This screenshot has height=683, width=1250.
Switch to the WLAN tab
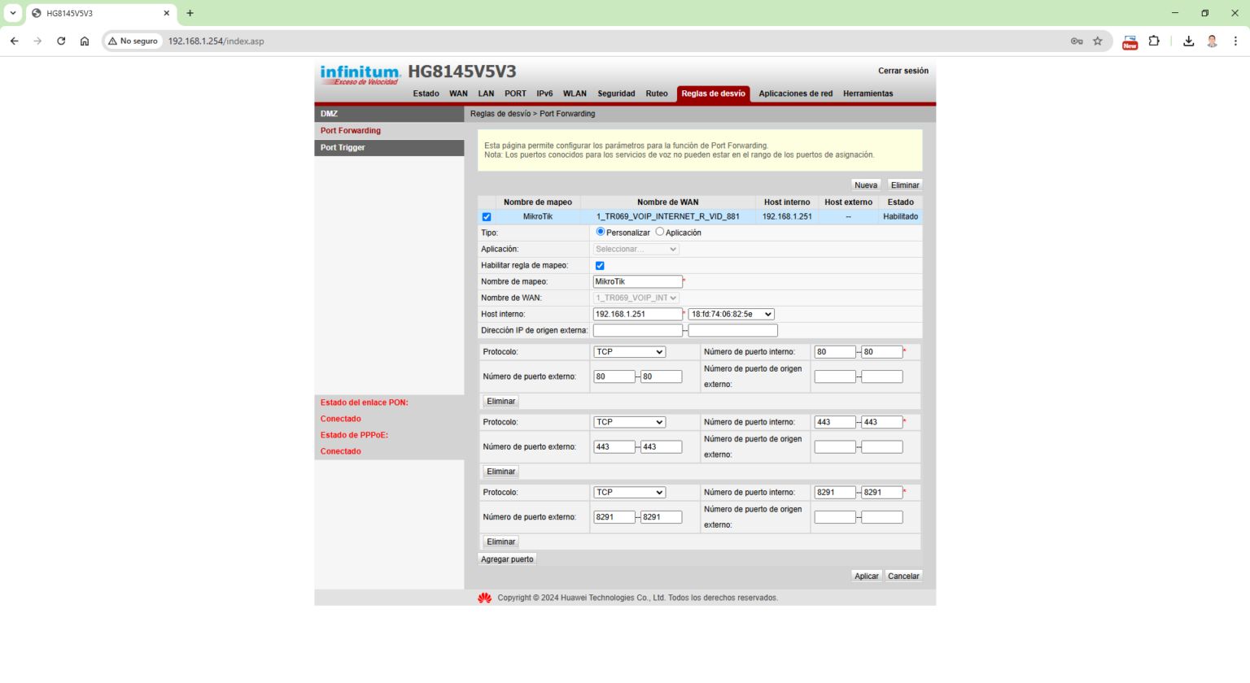pyautogui.click(x=575, y=94)
